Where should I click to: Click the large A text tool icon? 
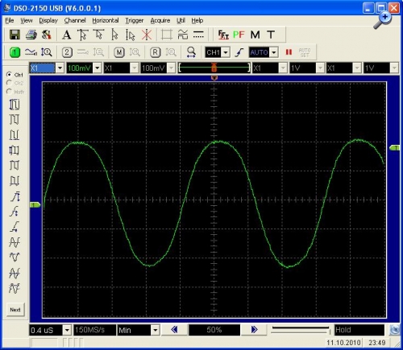(66, 35)
